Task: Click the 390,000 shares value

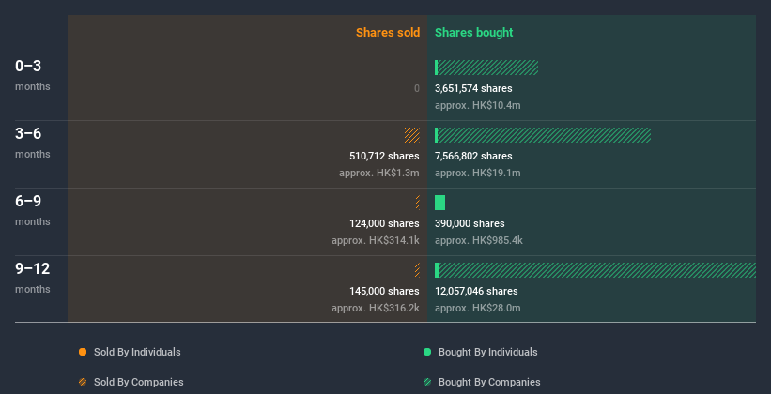Action: [x=470, y=223]
